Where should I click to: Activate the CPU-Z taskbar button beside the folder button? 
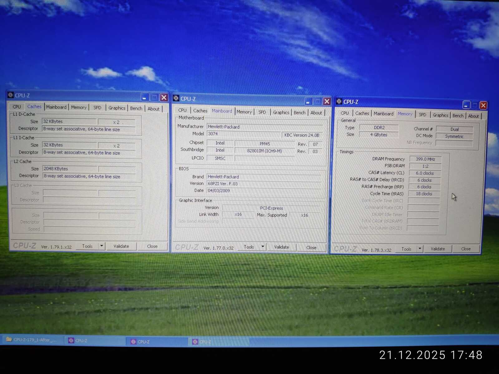95,341
